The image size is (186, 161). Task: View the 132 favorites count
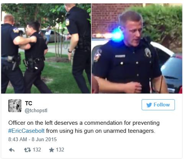tap(60, 150)
